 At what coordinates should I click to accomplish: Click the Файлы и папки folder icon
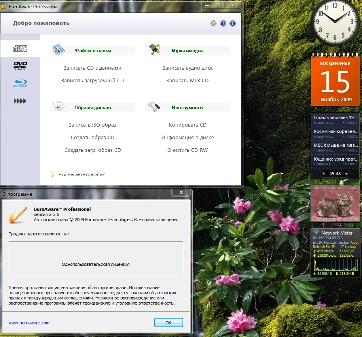(59, 49)
